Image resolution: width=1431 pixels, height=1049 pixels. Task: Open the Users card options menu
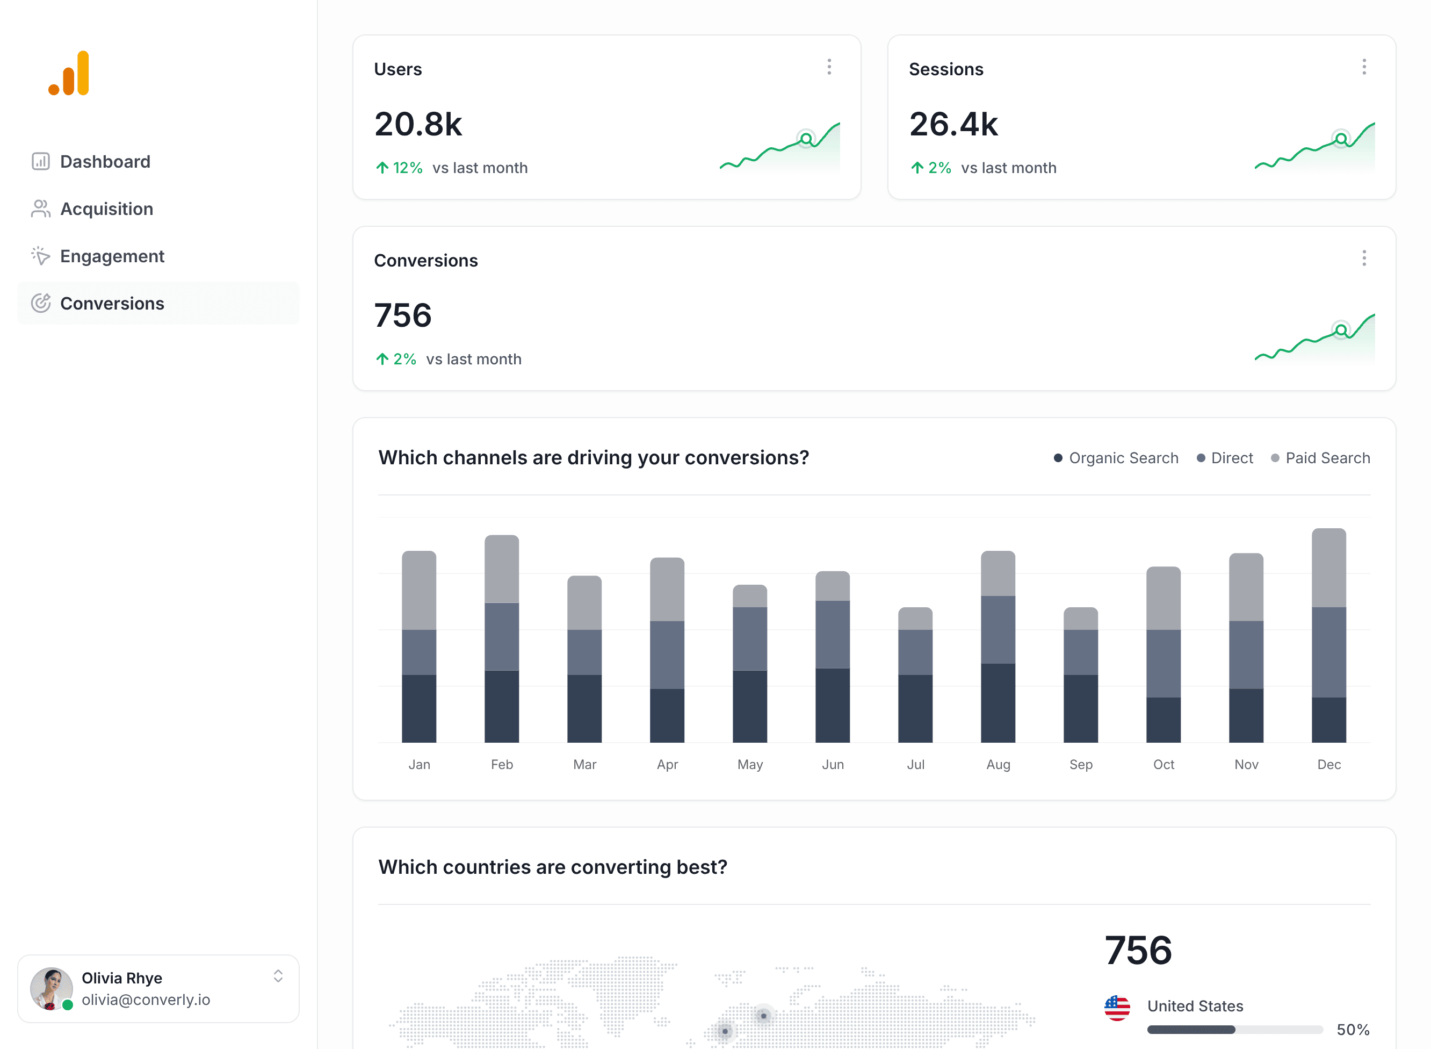pyautogui.click(x=829, y=67)
